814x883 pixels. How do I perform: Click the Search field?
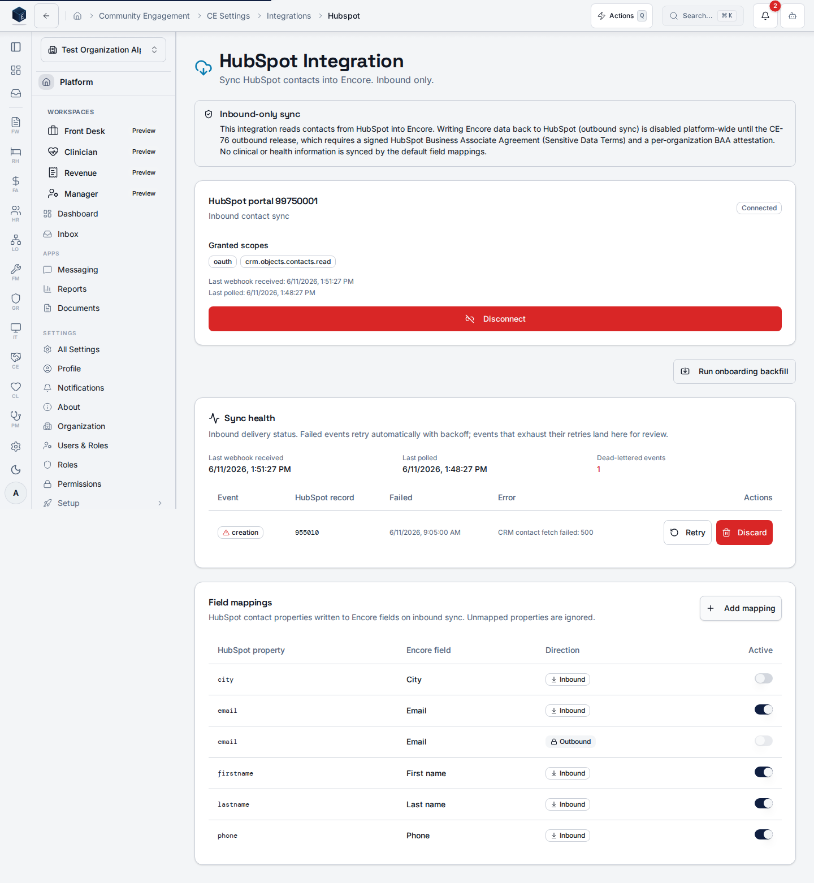tap(703, 16)
